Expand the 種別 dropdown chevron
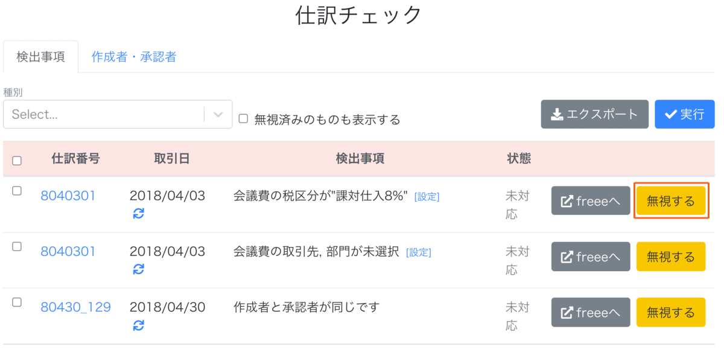 point(218,114)
